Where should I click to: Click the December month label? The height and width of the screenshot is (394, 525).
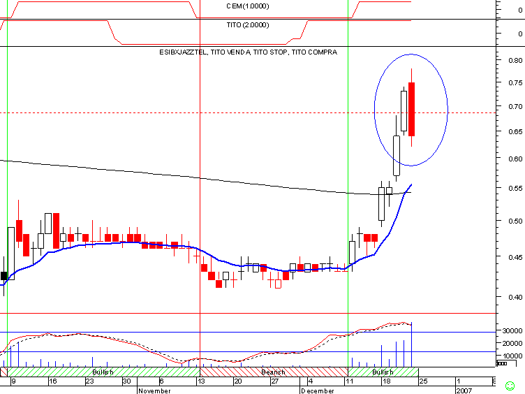pos(317,391)
